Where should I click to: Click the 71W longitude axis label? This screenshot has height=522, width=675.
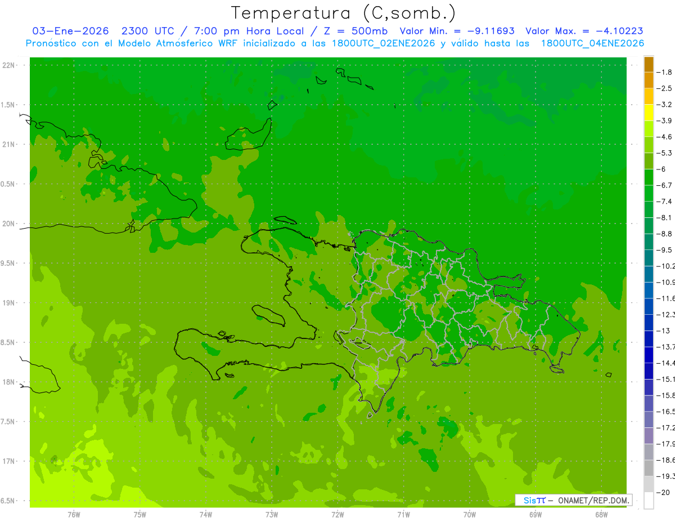[x=403, y=515]
